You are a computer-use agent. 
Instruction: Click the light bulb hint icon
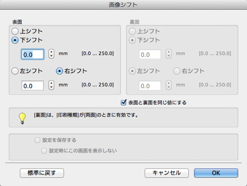(22, 118)
